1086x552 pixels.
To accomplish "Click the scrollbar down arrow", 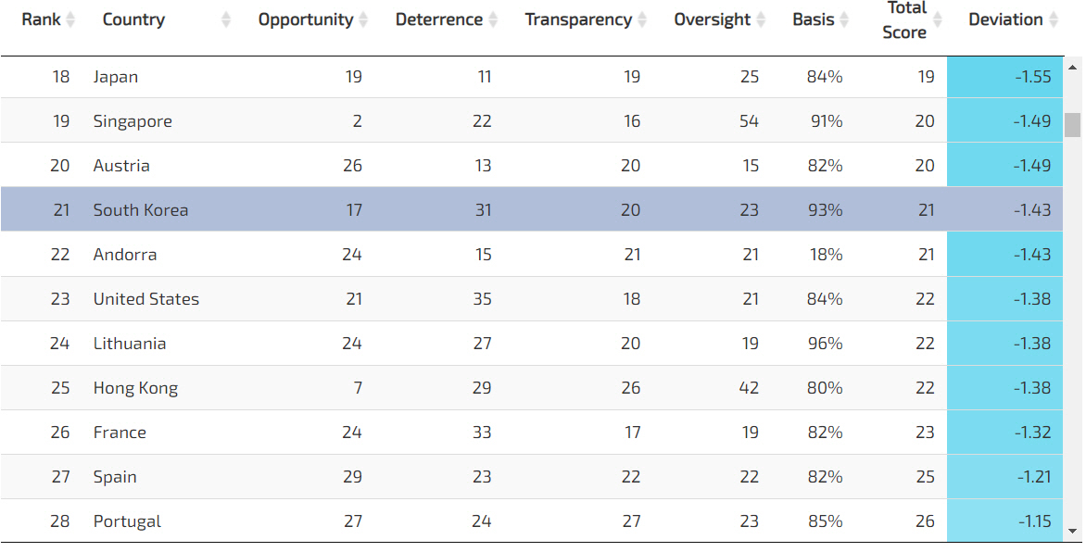I will [1073, 531].
